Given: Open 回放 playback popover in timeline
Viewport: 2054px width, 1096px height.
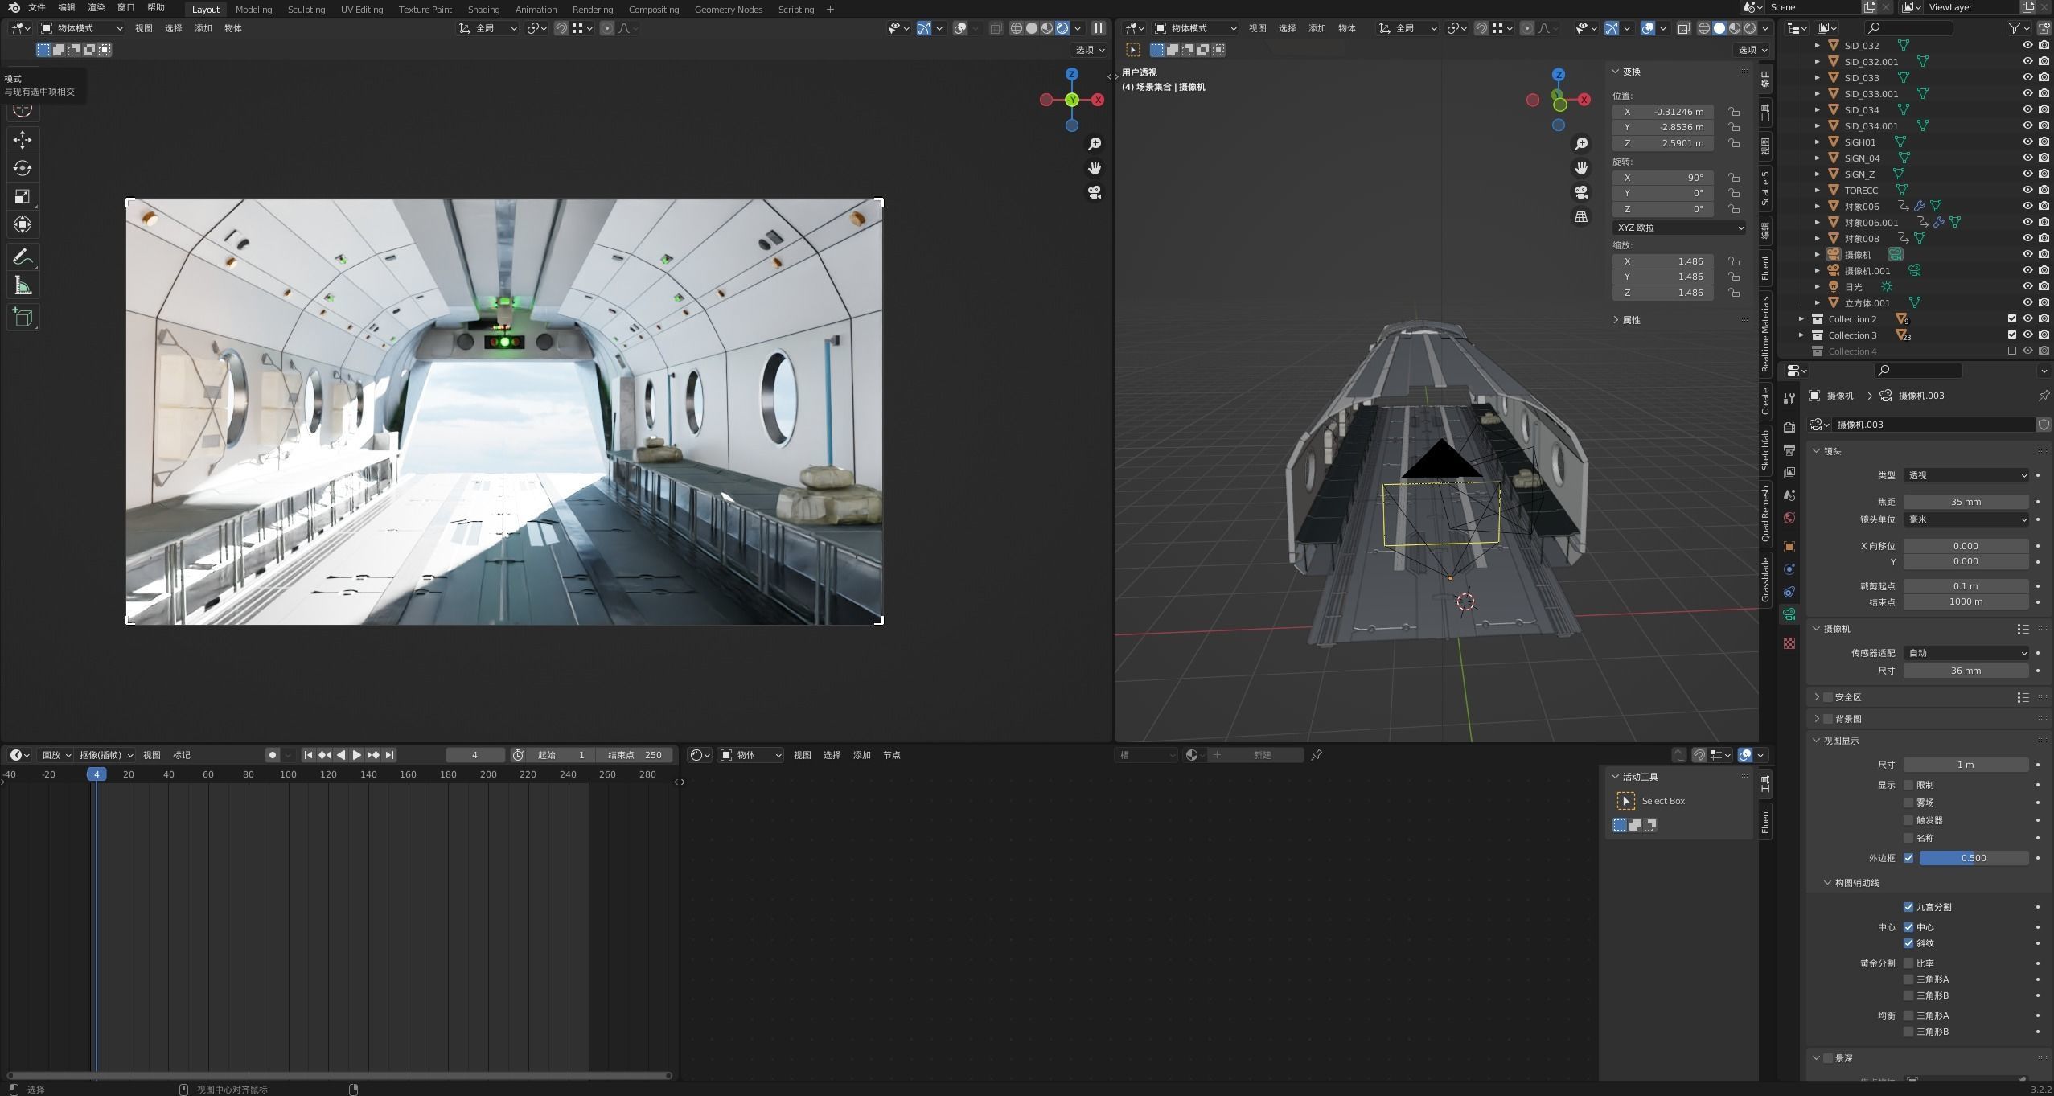Looking at the screenshot, I should coord(56,755).
